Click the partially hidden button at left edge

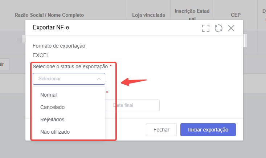click(5, 64)
